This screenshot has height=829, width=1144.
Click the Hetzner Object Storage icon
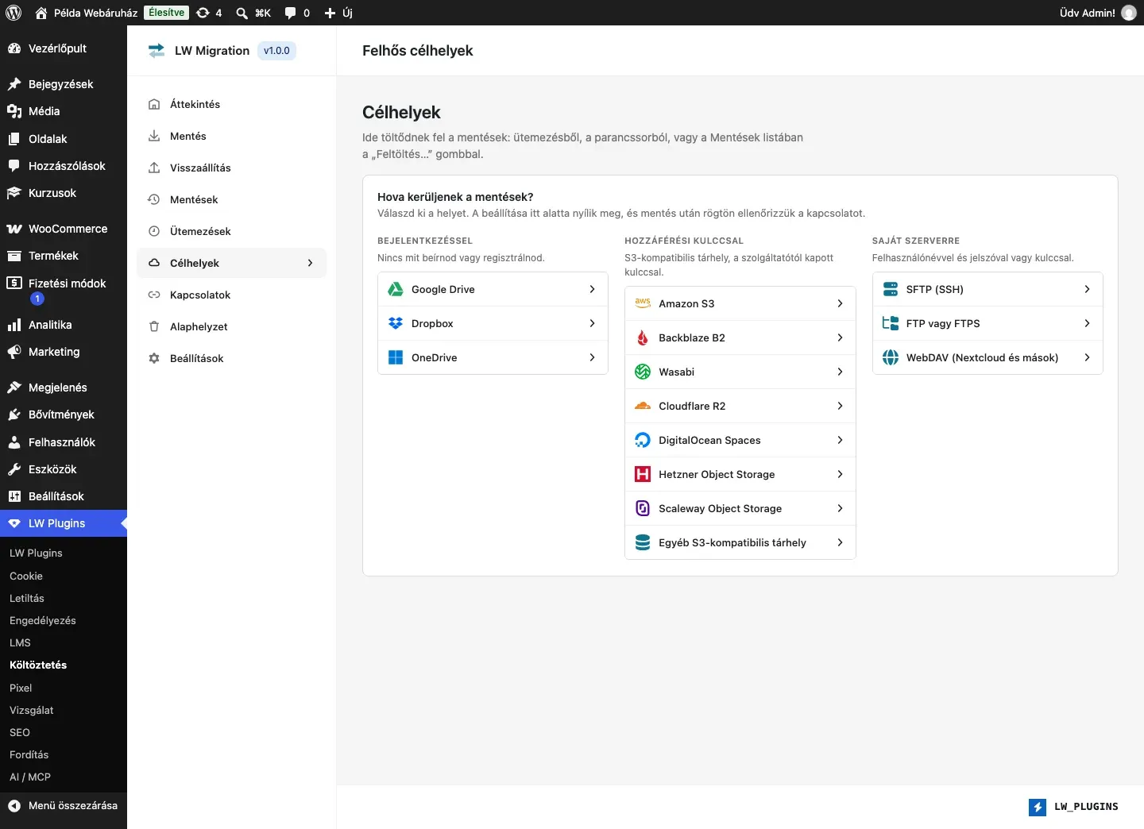click(643, 474)
